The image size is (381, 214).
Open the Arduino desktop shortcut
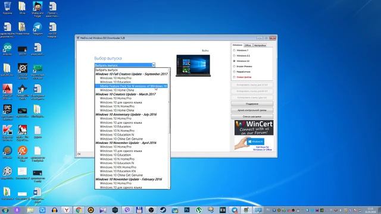point(7,49)
